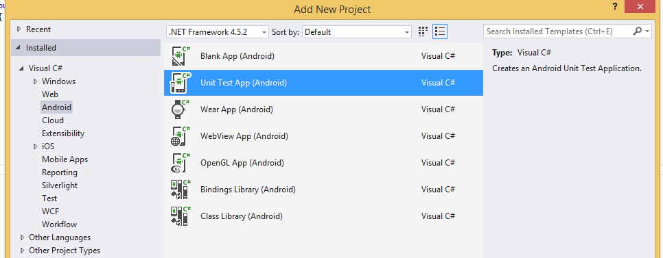Click the Recent header label
663x258 pixels.
tap(38, 29)
